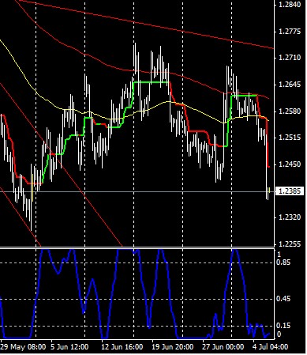The height and width of the screenshot is (355, 307).
Task: Click the 0.45 oscillator level label
Action: pos(283,299)
